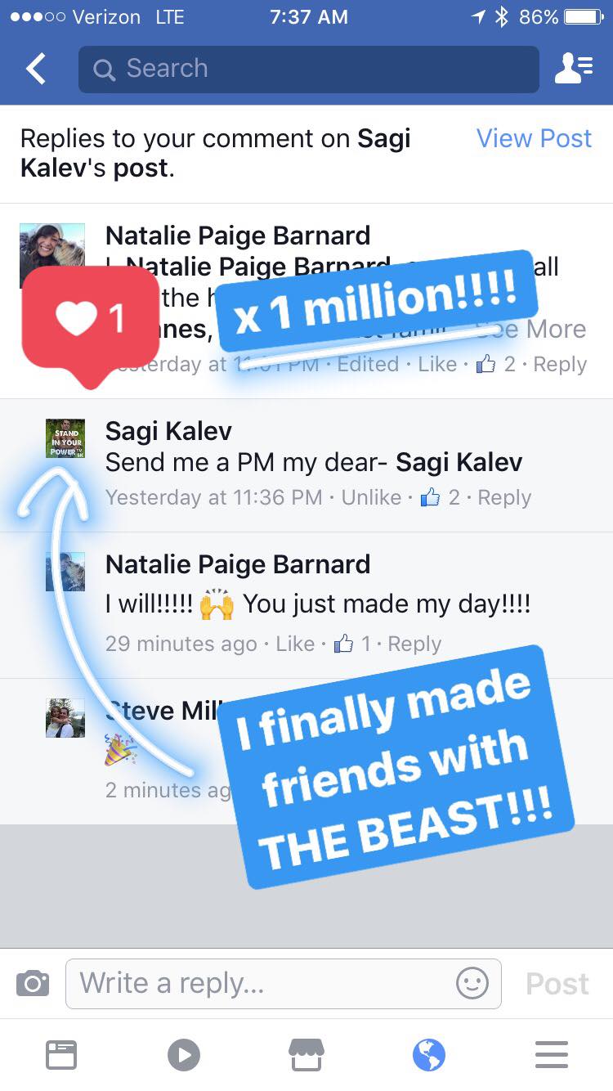Unlike Sagi Kalev's reply

pyautogui.click(x=371, y=497)
